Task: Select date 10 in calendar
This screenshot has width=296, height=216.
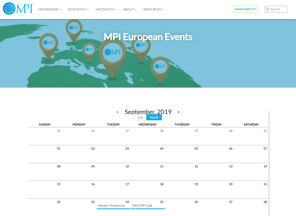Action: click(127, 166)
